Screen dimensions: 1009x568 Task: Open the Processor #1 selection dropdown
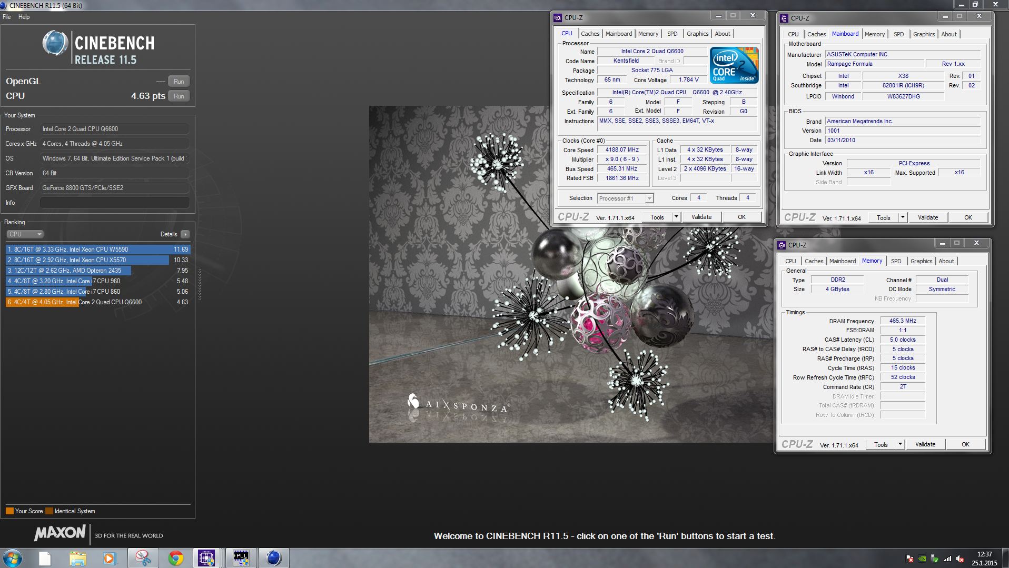tap(625, 198)
